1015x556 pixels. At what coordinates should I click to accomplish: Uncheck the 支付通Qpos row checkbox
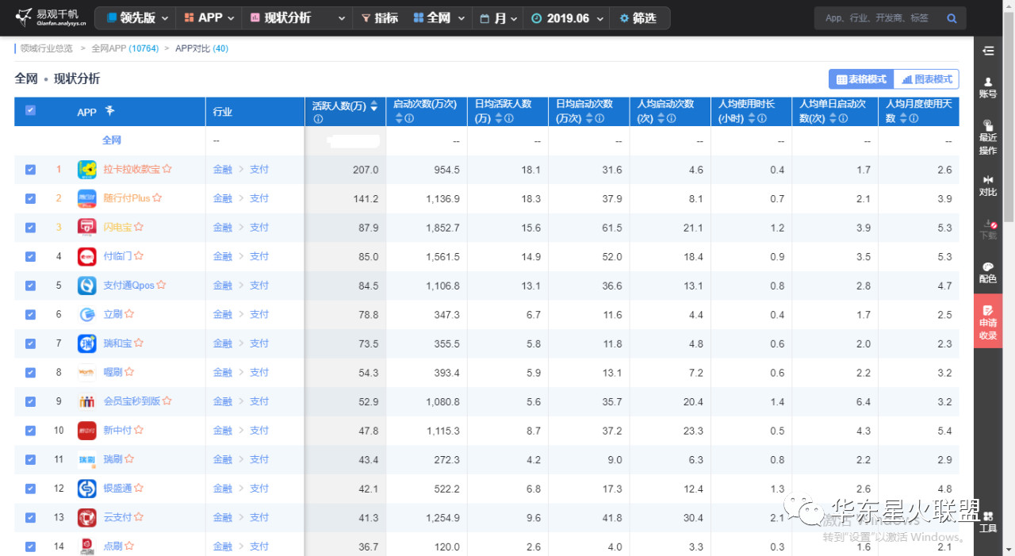pyautogui.click(x=30, y=286)
